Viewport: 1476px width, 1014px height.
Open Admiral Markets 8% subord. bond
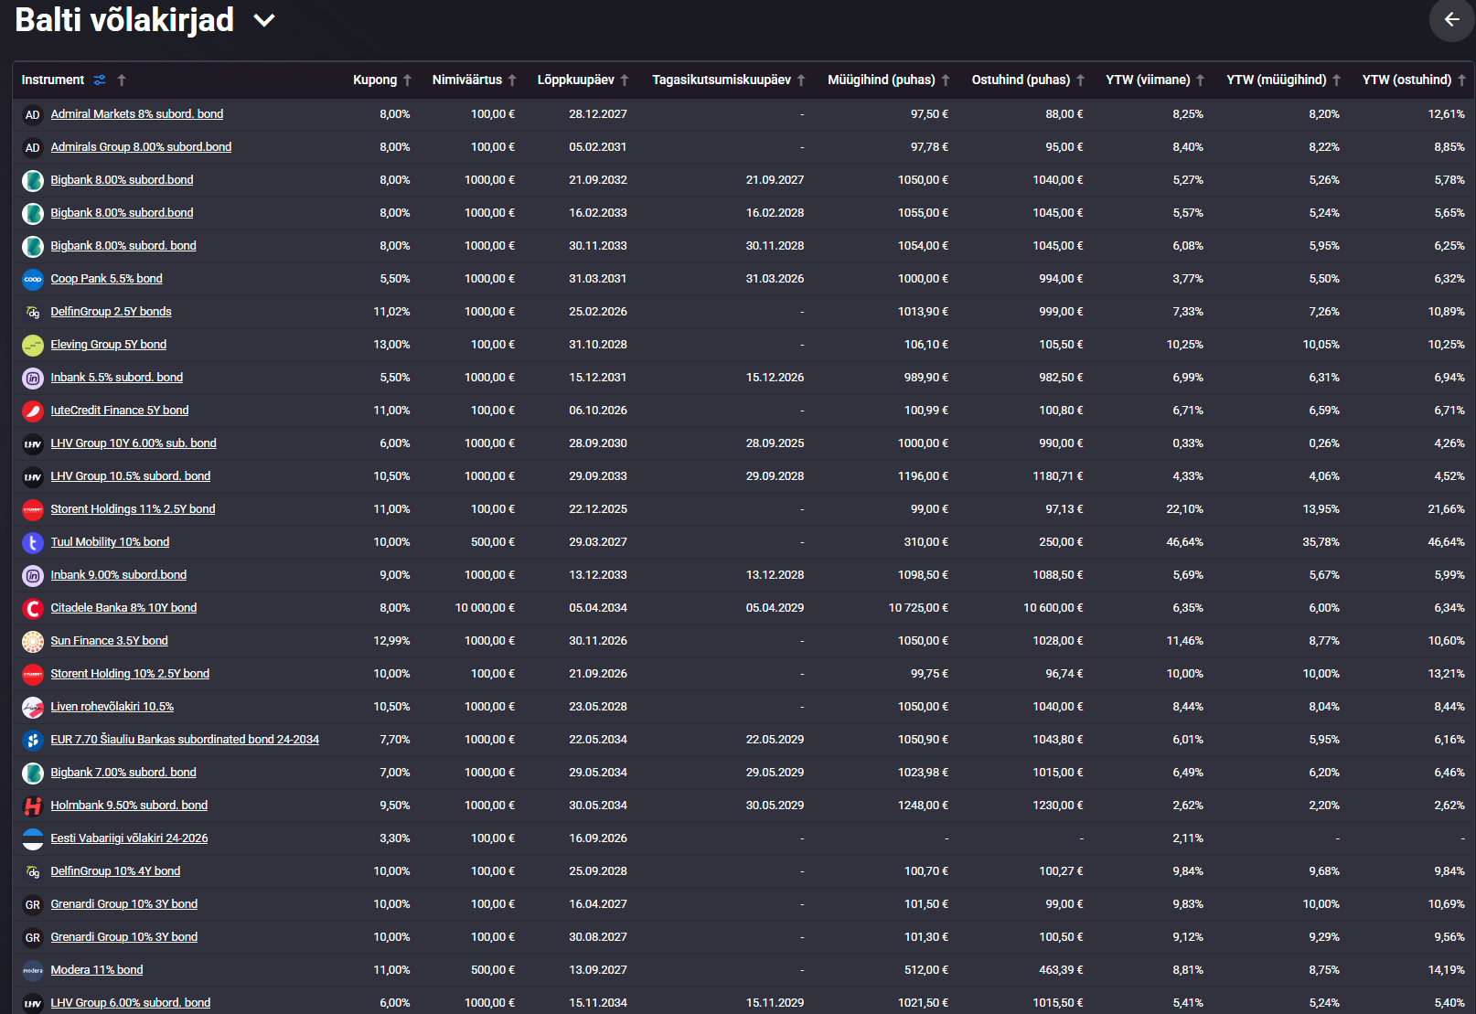136,114
